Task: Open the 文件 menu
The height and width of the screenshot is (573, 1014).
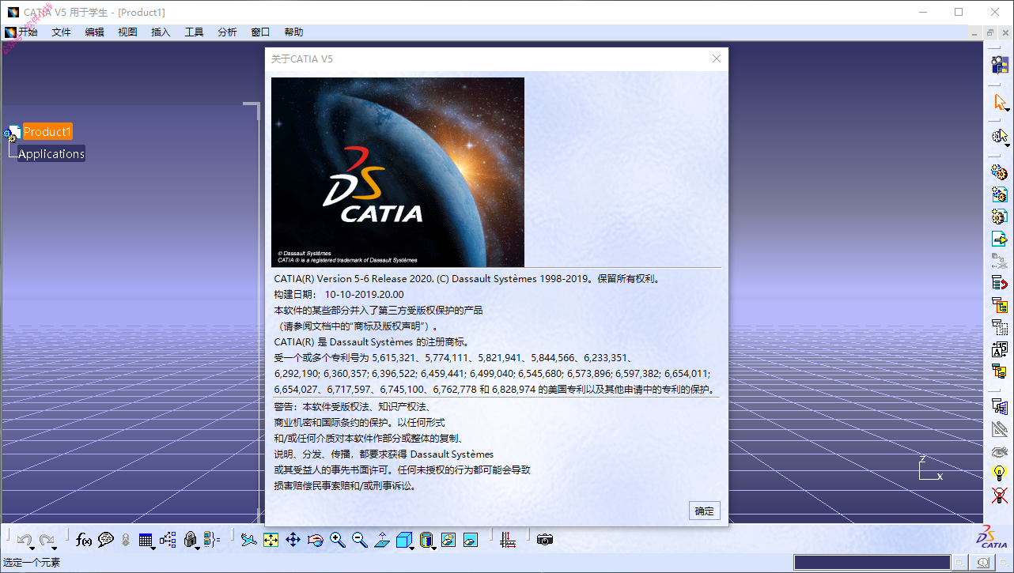Action: click(x=62, y=32)
